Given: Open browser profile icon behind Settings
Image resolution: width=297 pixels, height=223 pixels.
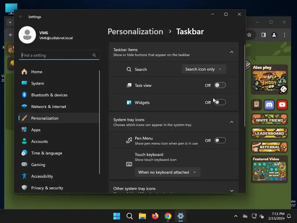Looking at the screenshot, I should 274,35.
